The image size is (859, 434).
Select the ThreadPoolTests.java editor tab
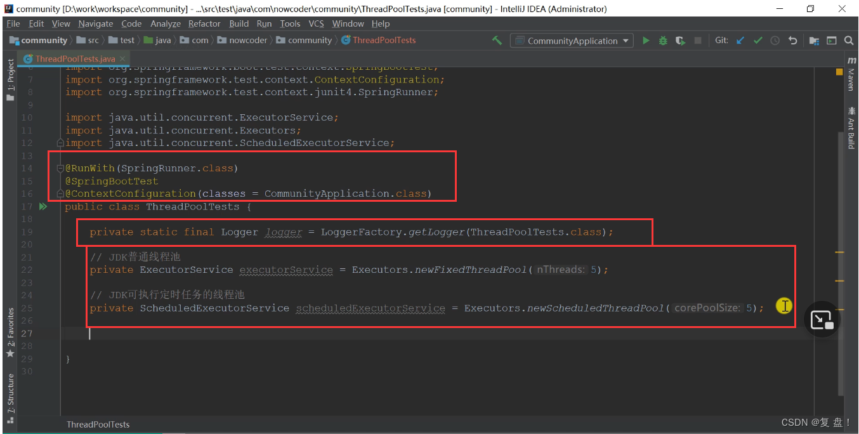coord(75,58)
